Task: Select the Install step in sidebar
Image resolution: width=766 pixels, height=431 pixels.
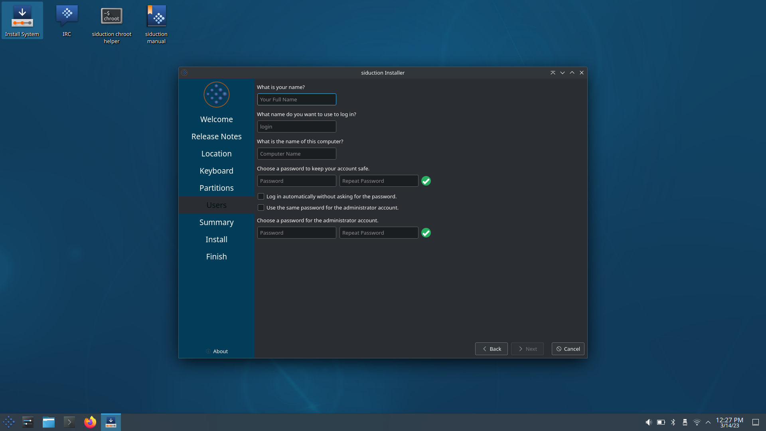Action: (x=217, y=239)
